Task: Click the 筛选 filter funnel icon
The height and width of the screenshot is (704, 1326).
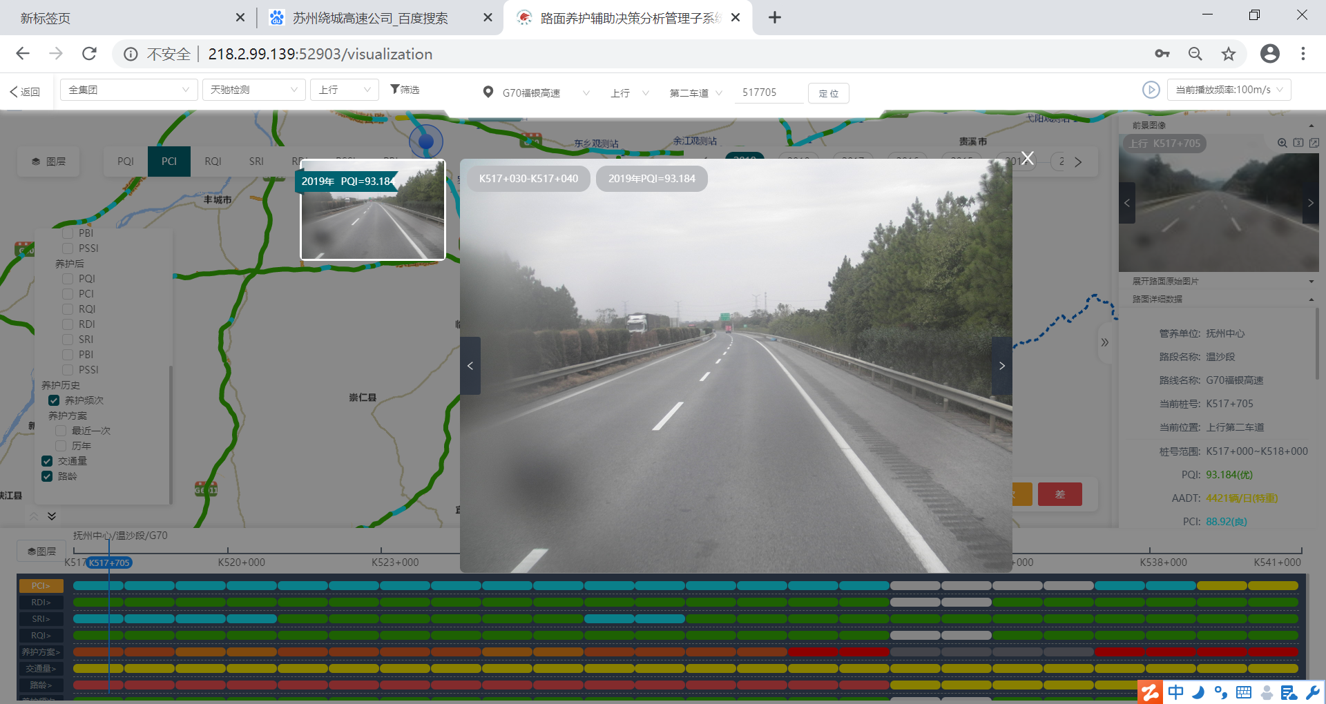Action: (x=395, y=89)
